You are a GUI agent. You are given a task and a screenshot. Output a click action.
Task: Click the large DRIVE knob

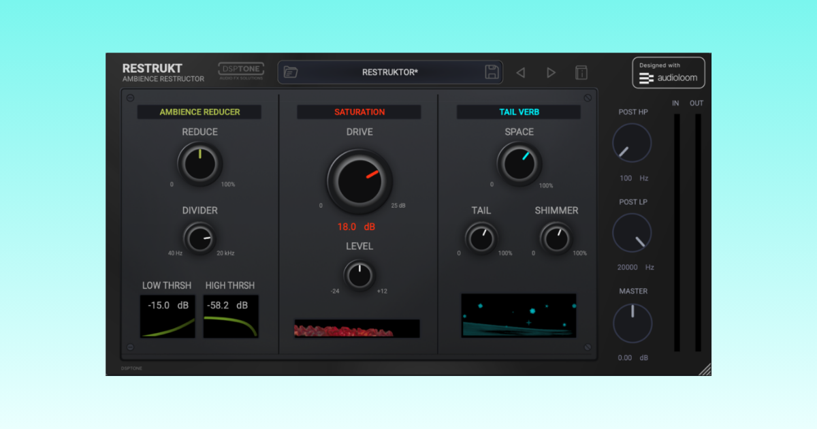pyautogui.click(x=359, y=181)
